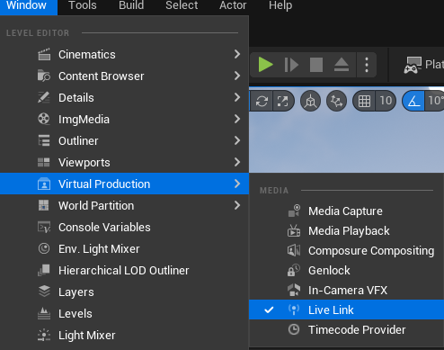Viewport: 444px width, 350px height.
Task: Click the Eject button in play toolbar
Action: click(342, 65)
